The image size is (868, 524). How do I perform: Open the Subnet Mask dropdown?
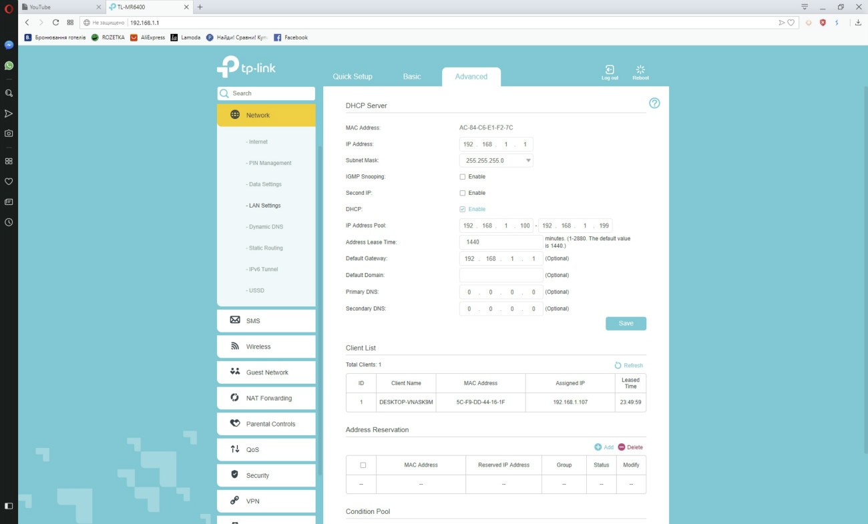point(496,160)
